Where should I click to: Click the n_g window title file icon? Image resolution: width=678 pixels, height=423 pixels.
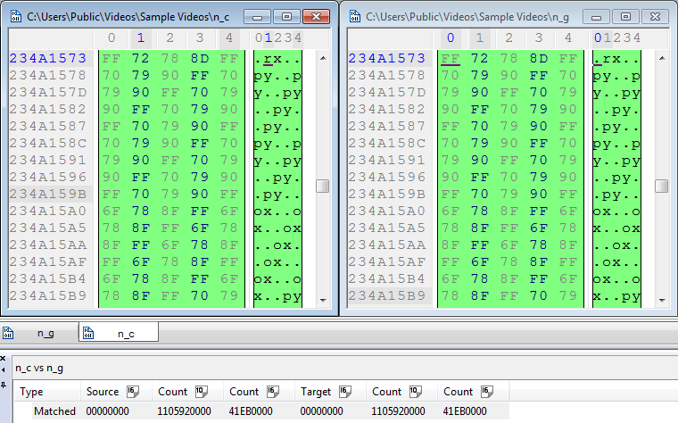point(355,16)
